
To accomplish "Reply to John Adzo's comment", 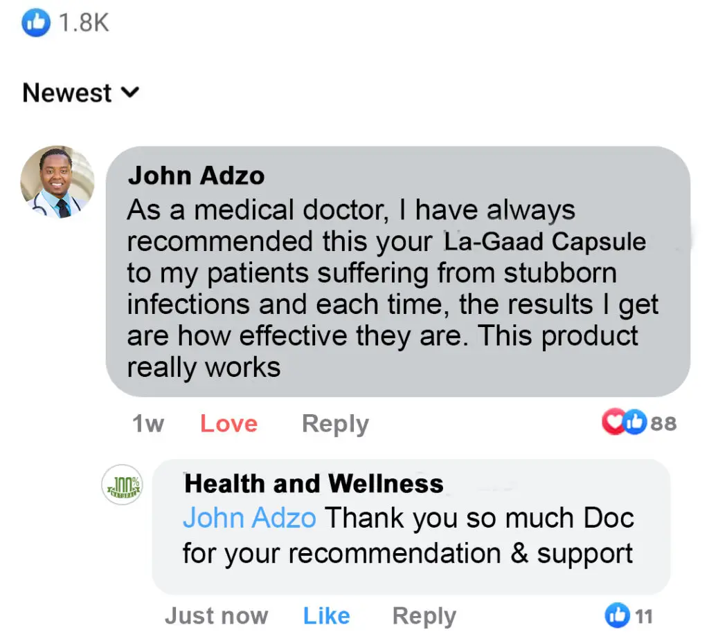I will [335, 423].
